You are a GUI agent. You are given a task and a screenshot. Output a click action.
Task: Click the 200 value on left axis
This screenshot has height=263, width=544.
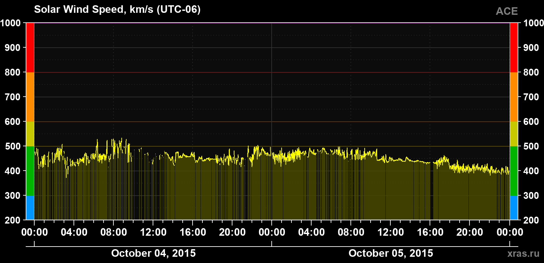pos(13,220)
